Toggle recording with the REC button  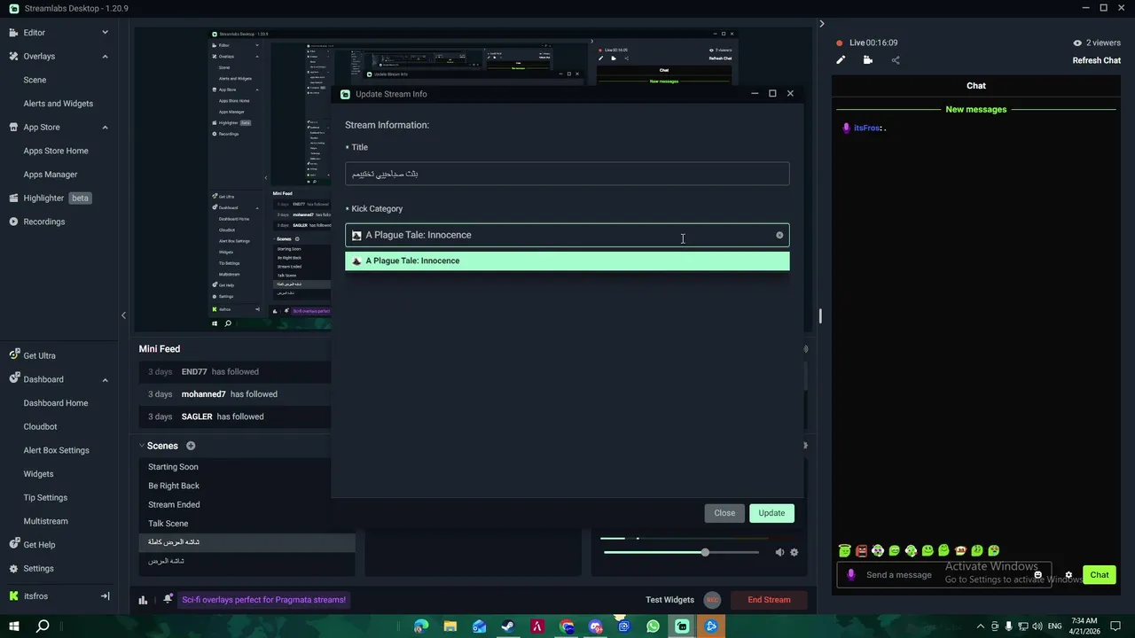click(712, 600)
